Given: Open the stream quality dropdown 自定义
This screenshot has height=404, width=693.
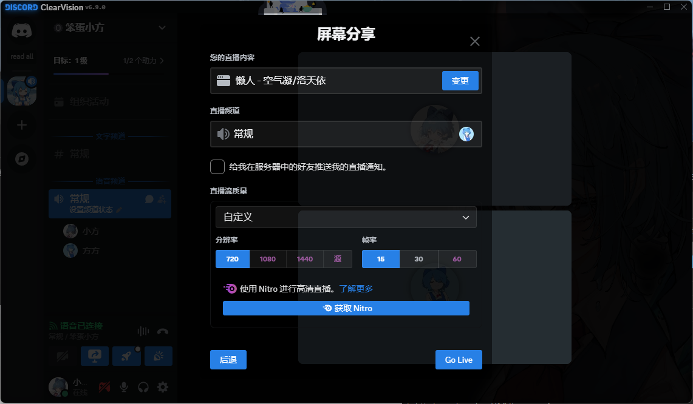Looking at the screenshot, I should point(346,217).
